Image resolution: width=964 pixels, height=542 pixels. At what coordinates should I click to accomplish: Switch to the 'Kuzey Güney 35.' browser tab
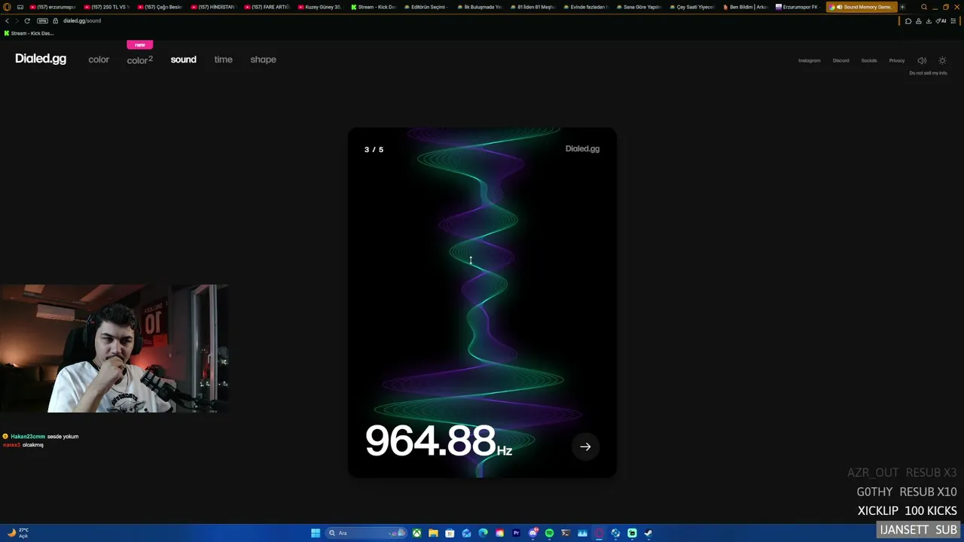coord(320,7)
